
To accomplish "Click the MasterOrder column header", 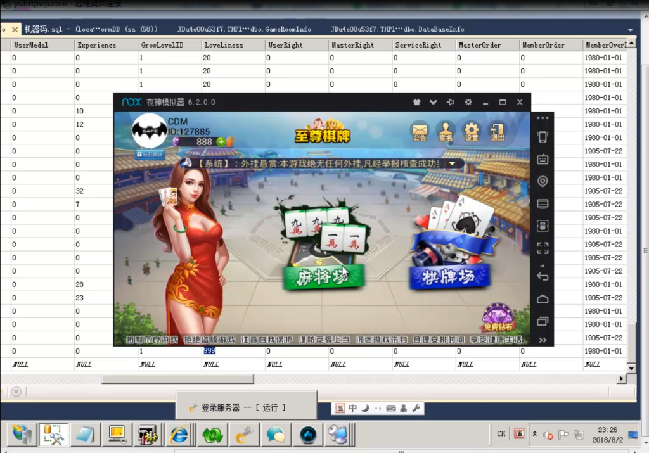I will pyautogui.click(x=487, y=45).
